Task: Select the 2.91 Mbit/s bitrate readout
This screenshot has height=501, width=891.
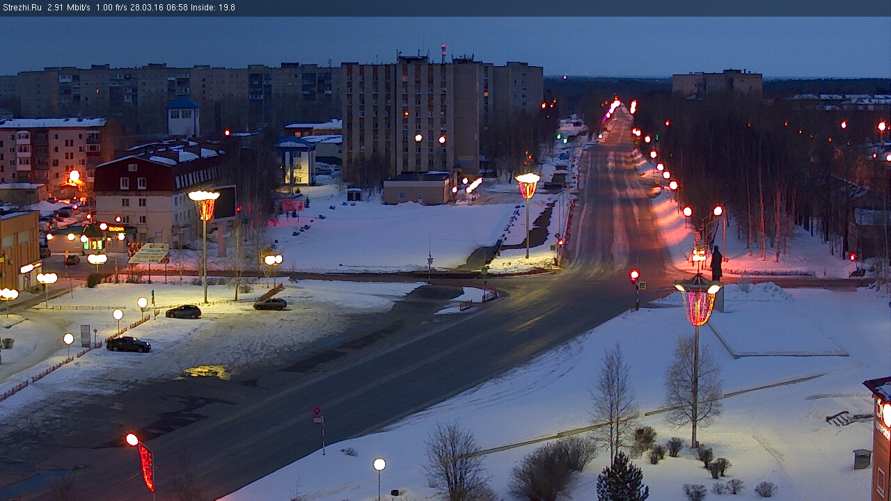Action: click(69, 8)
